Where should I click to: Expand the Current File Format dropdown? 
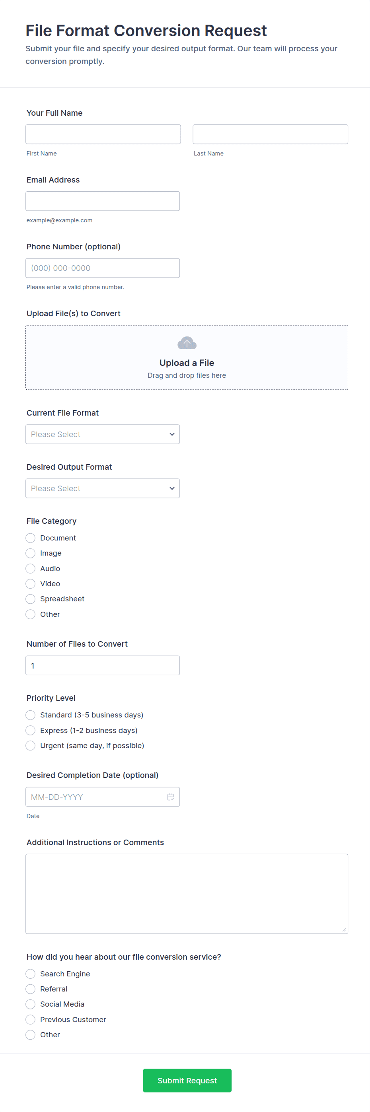tap(102, 434)
